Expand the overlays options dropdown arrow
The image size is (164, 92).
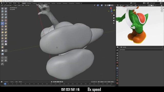[103, 5]
